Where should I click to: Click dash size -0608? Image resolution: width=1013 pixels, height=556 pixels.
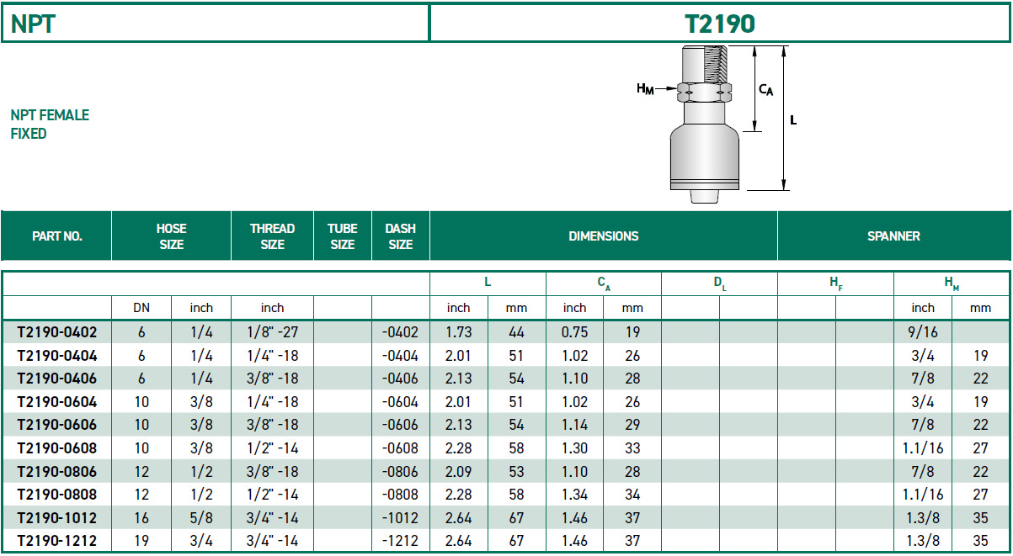(400, 448)
